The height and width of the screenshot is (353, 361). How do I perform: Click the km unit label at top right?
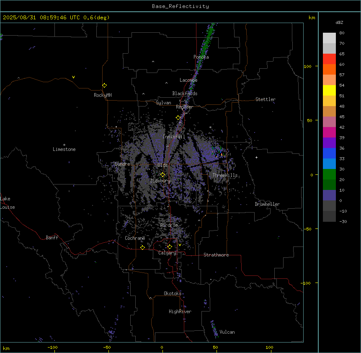click(312, 18)
